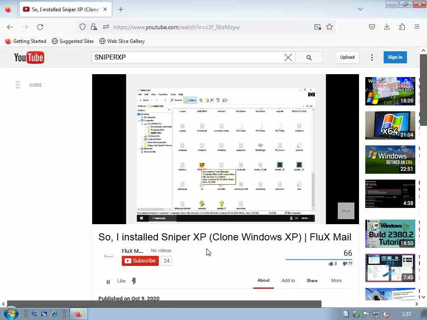This screenshot has width=427, height=320.
Task: Click the video title text
Action: pos(225,237)
